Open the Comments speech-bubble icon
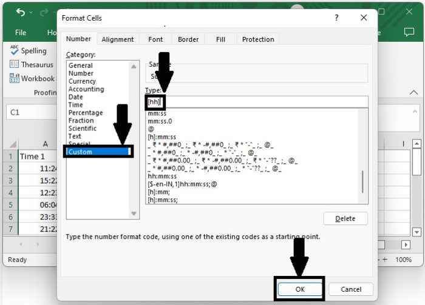 coord(409,32)
